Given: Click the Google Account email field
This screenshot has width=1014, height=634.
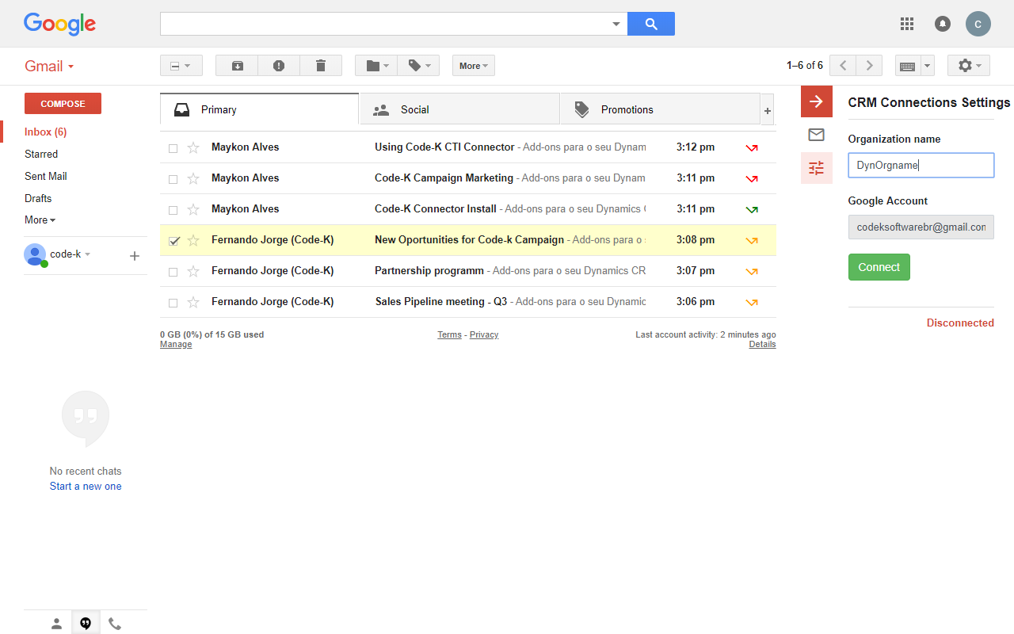Looking at the screenshot, I should coord(921,227).
